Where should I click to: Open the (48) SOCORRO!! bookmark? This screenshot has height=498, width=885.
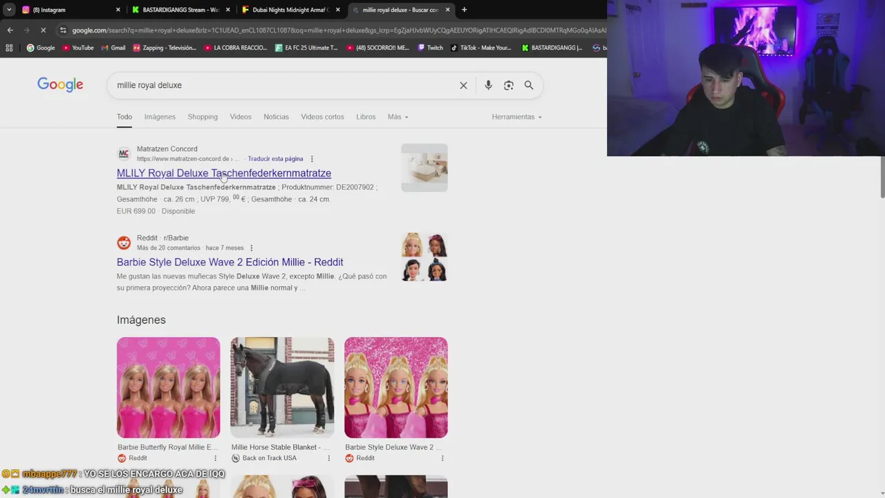(x=378, y=48)
